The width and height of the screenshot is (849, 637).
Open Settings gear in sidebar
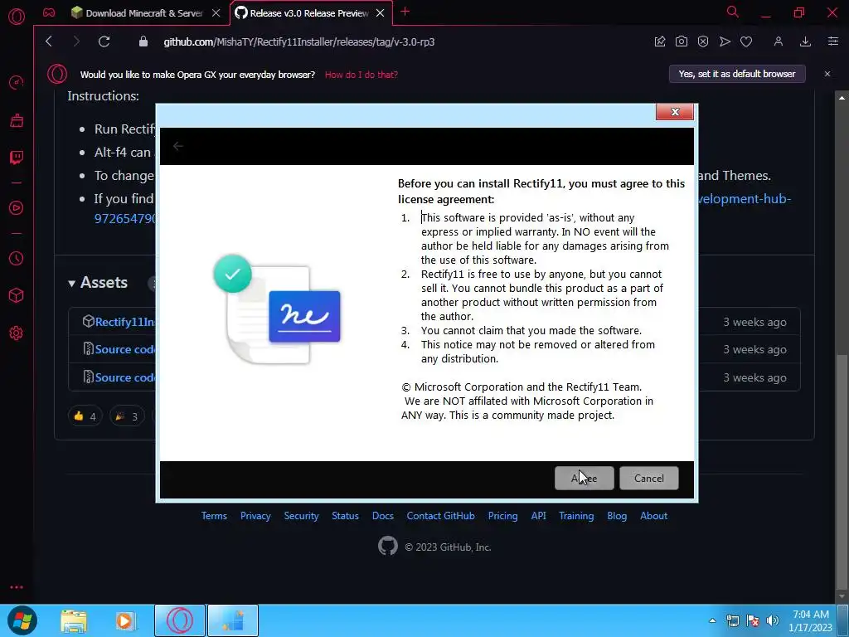click(17, 333)
